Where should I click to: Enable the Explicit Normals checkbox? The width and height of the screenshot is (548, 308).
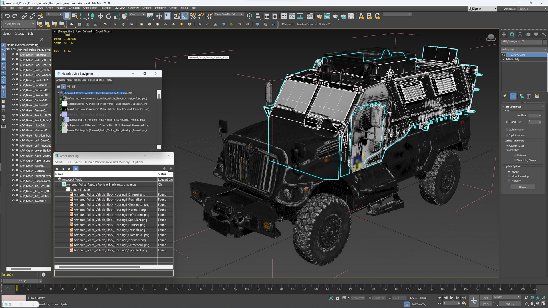[x=507, y=135]
